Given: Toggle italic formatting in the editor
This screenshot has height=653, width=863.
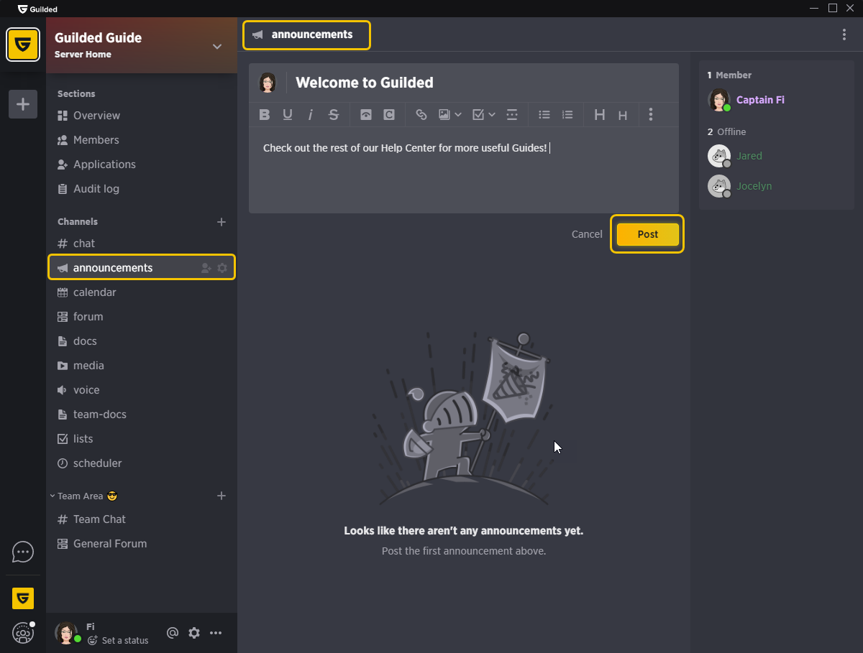Looking at the screenshot, I should (311, 115).
